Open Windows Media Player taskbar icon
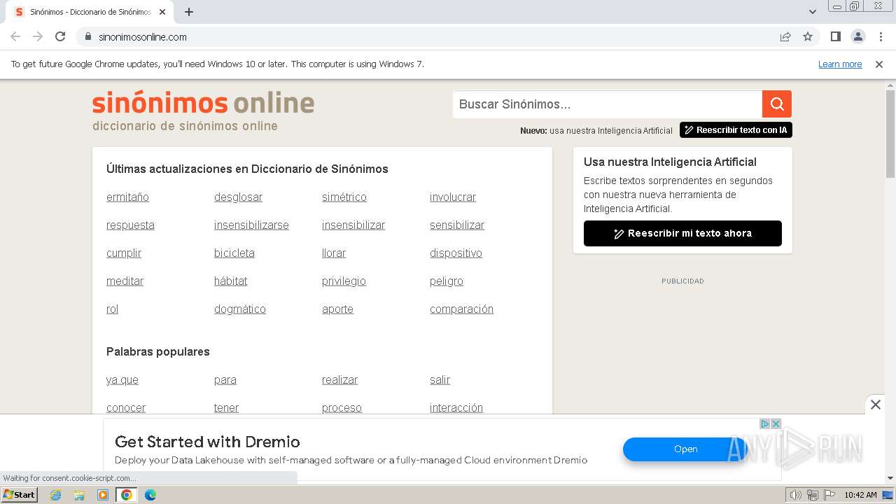 (x=103, y=495)
